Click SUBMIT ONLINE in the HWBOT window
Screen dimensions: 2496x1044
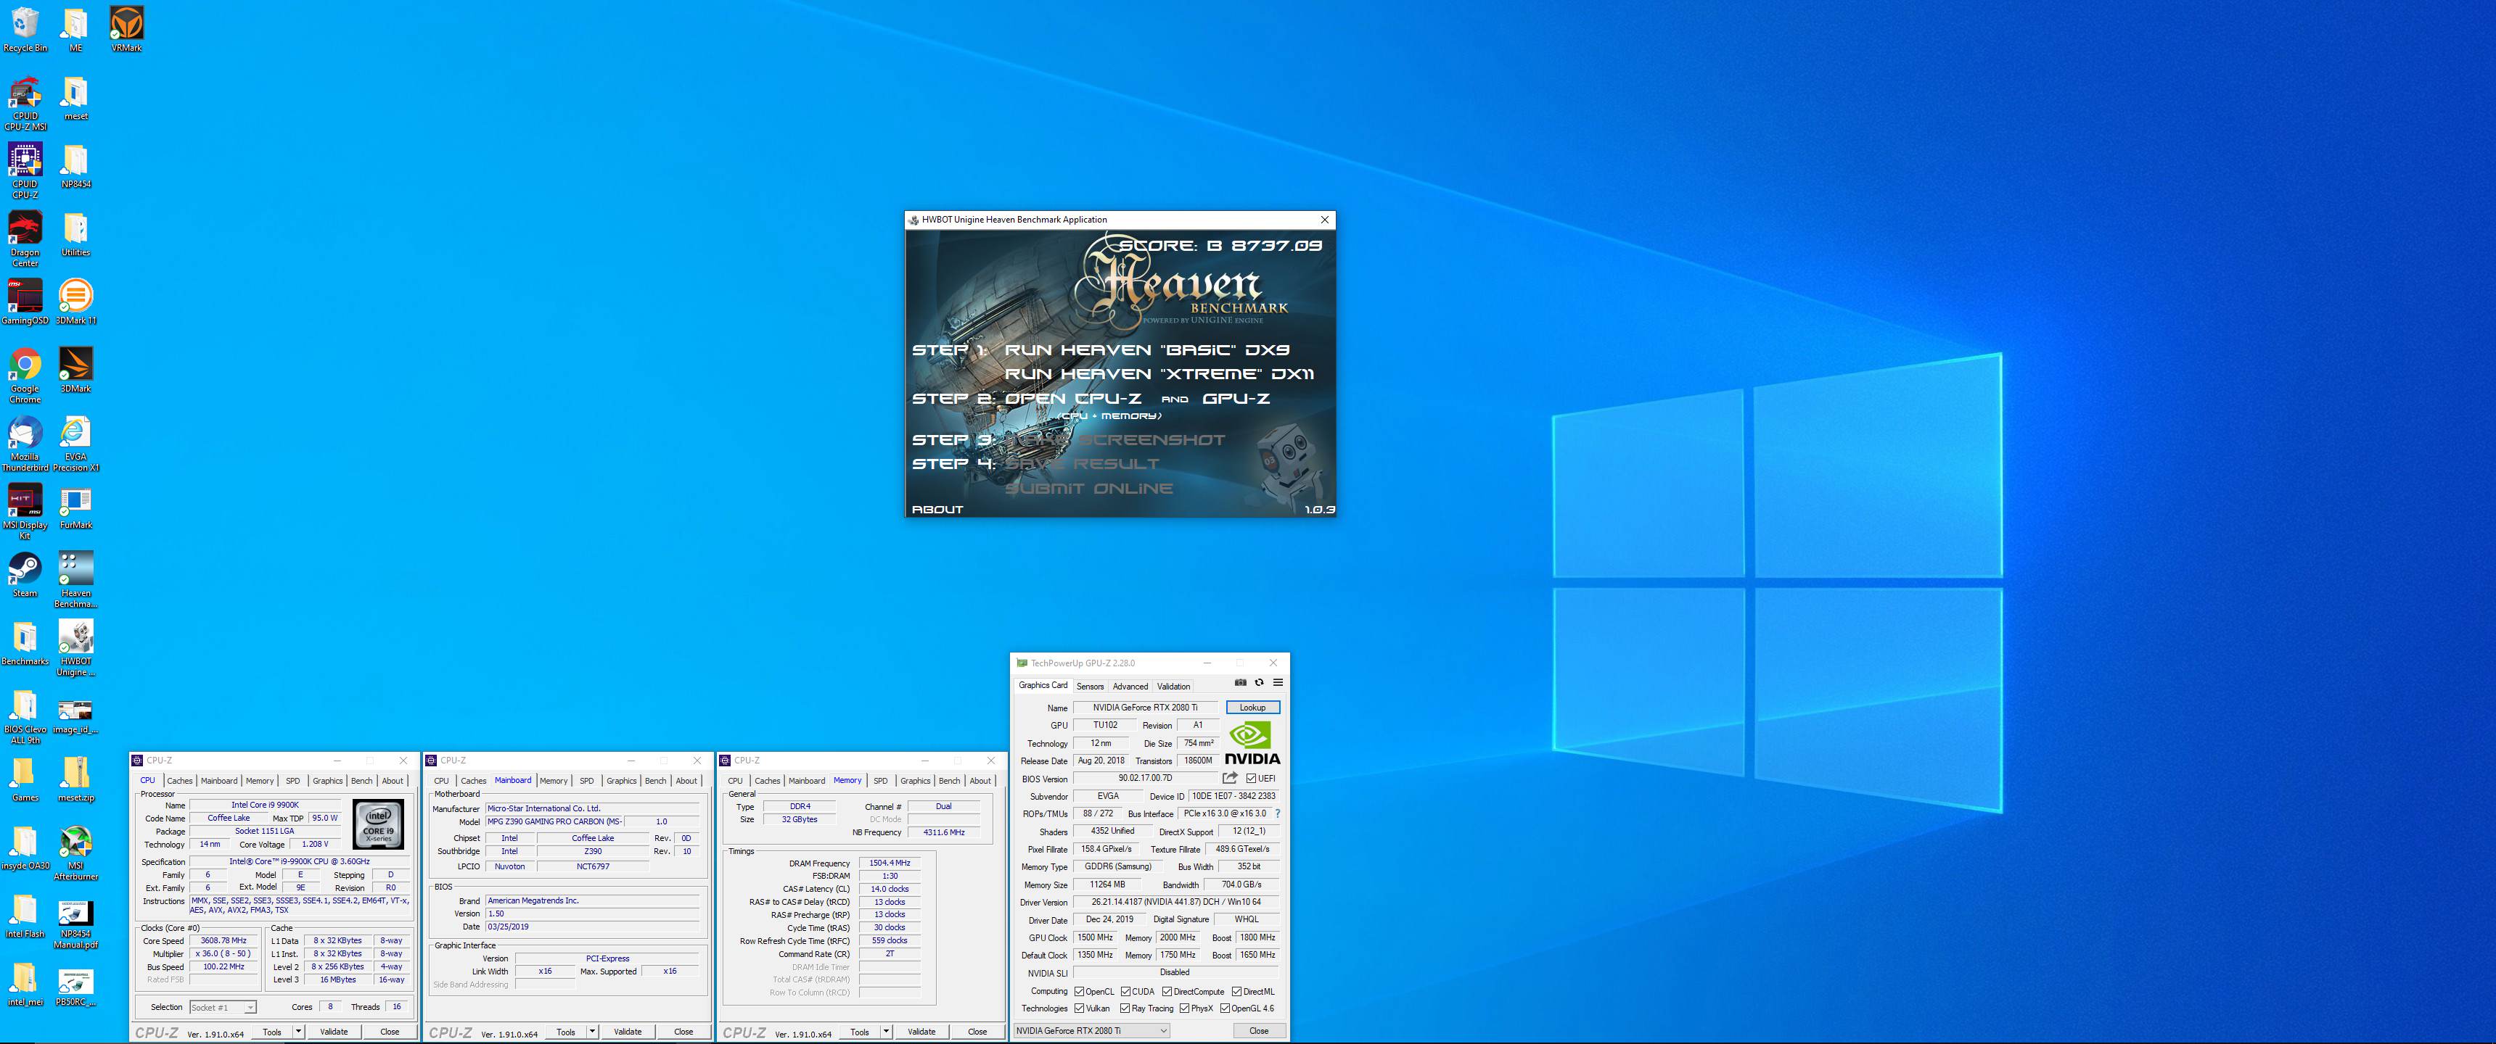point(1088,488)
